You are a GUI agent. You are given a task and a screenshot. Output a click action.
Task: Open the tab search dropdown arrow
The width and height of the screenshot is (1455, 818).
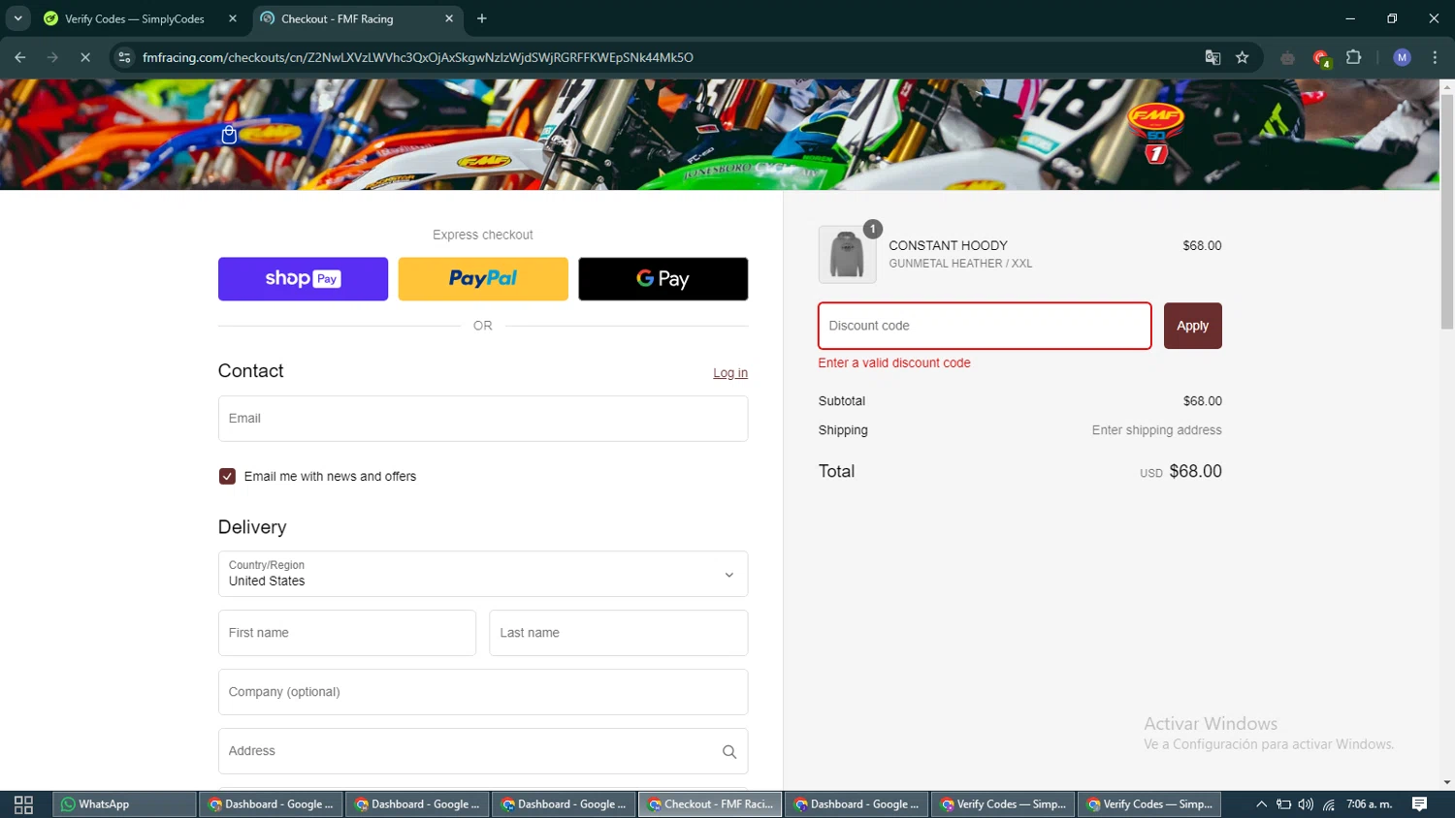point(17,18)
